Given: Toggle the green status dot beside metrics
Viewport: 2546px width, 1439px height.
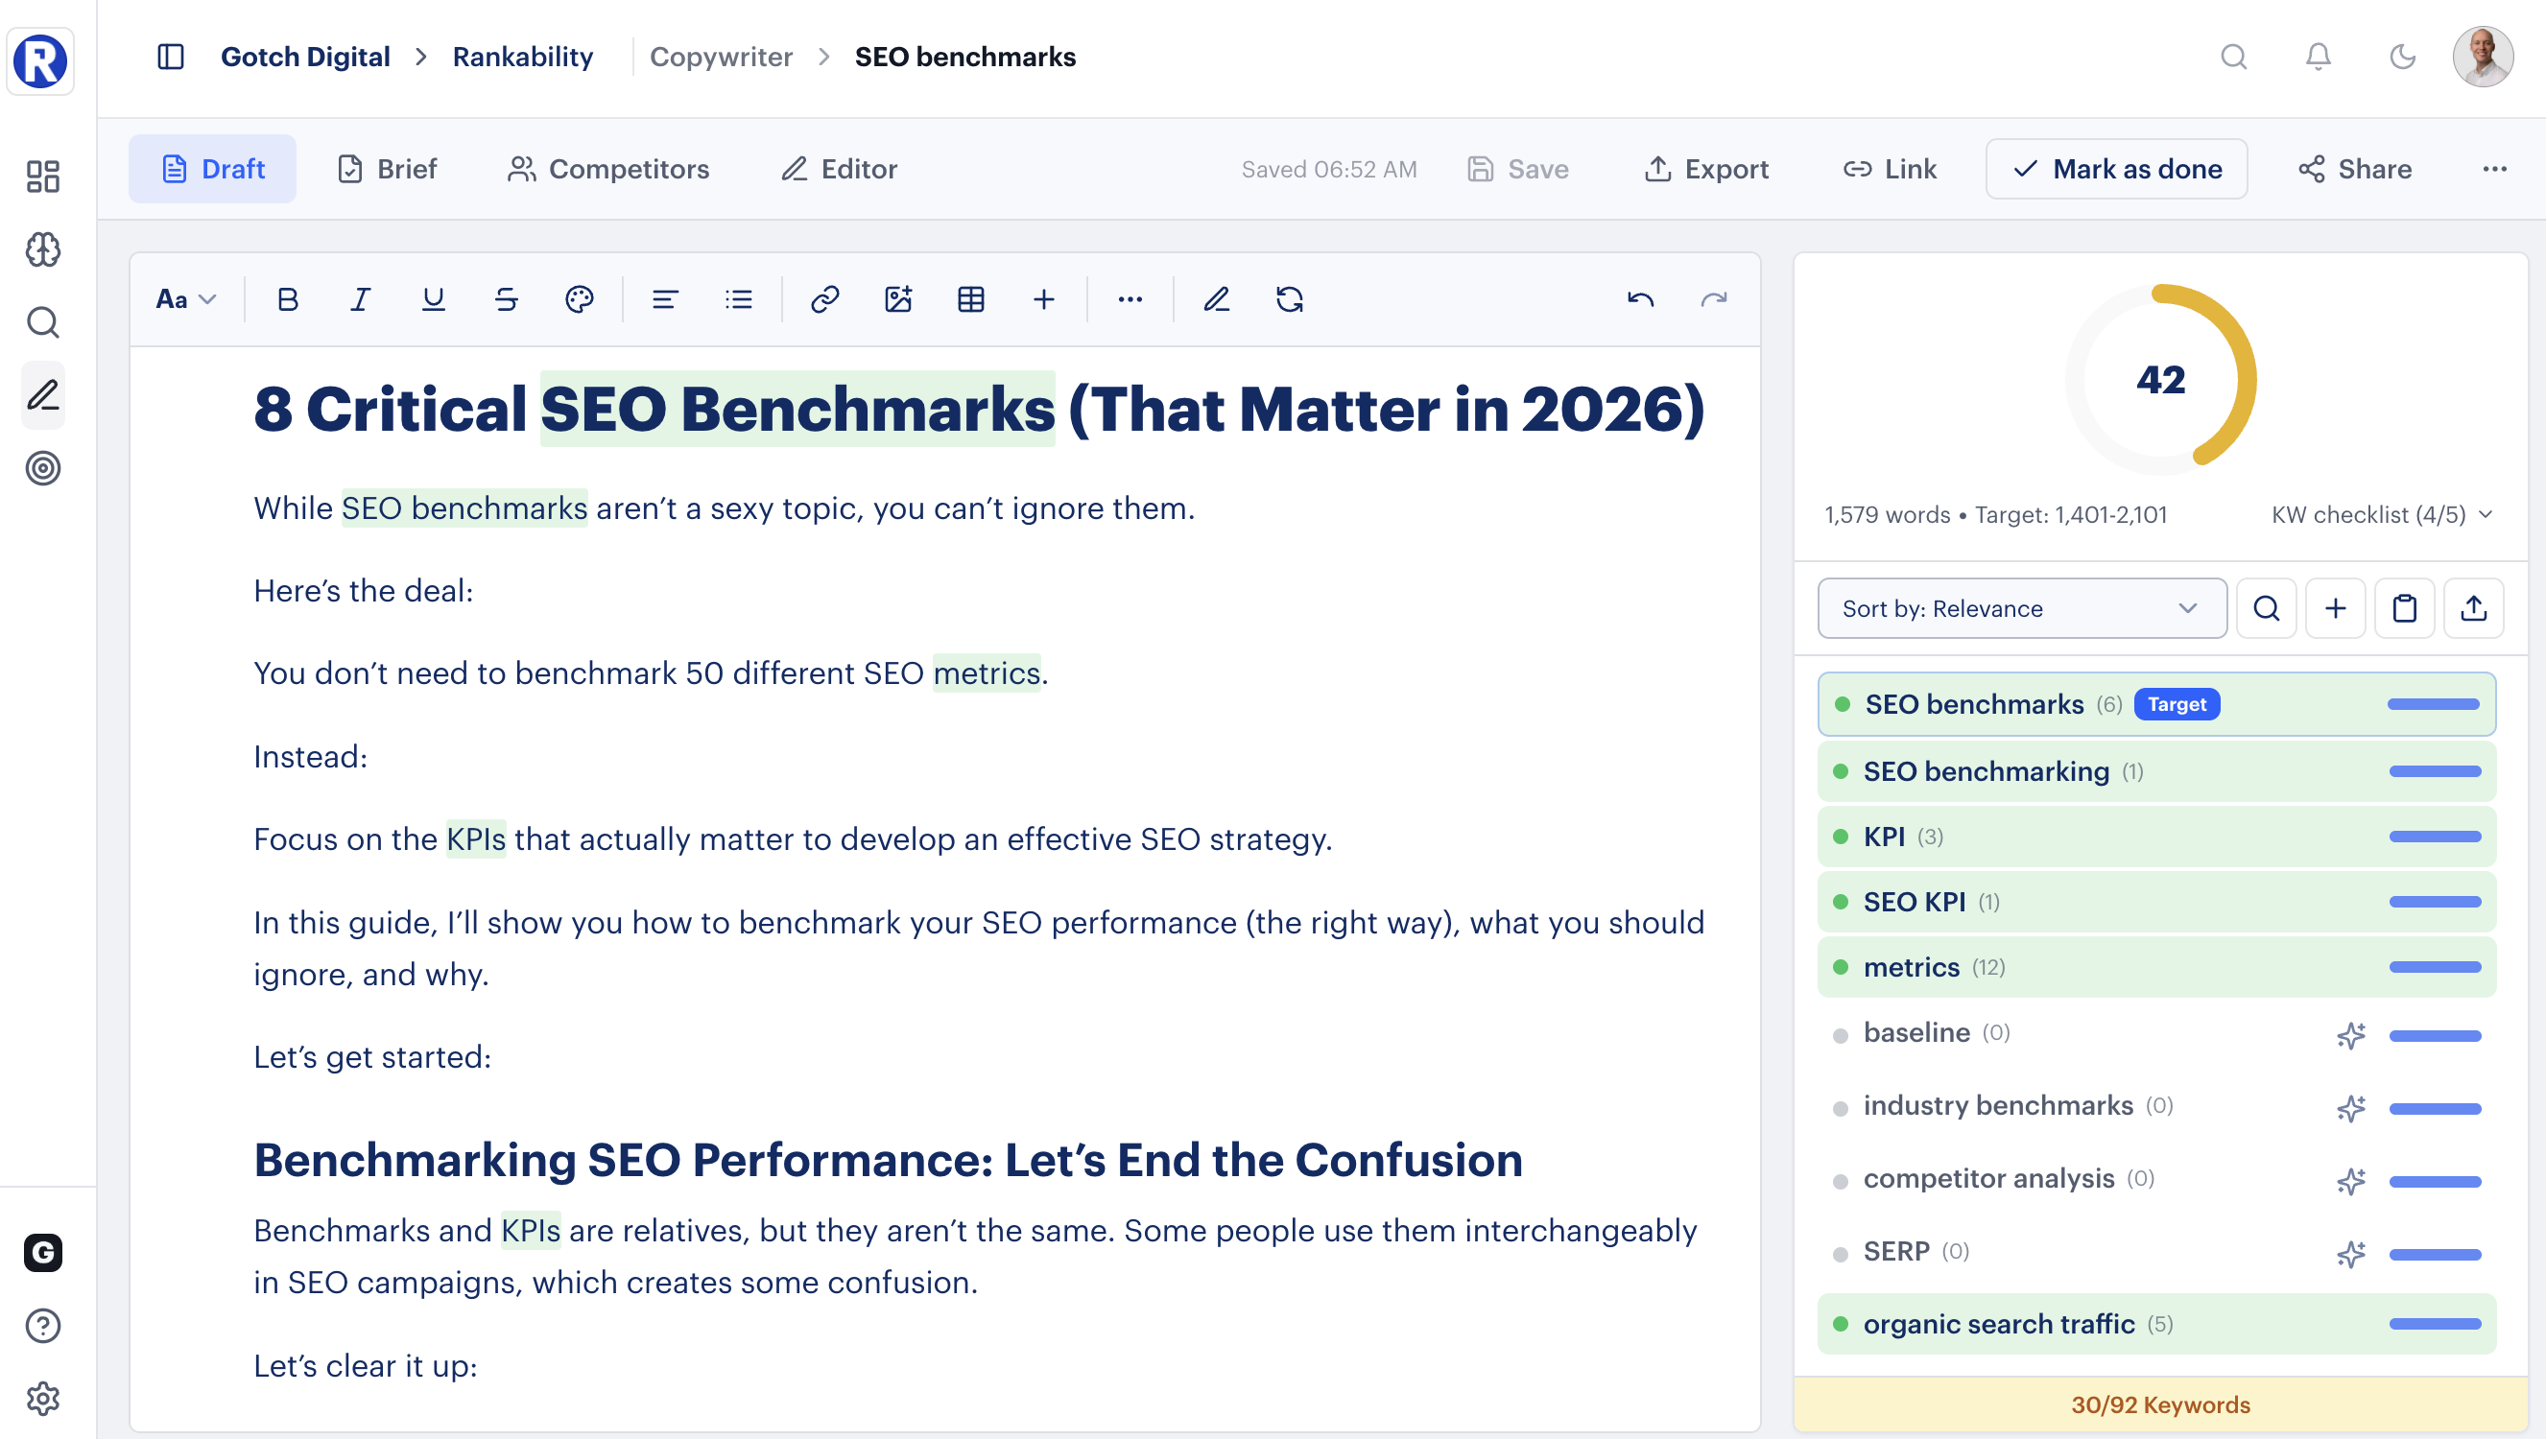Looking at the screenshot, I should pyautogui.click(x=1841, y=968).
